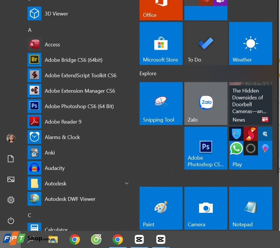Image resolution: width=280 pixels, height=248 pixels.
Task: Open the To Do tile
Action: click(206, 43)
